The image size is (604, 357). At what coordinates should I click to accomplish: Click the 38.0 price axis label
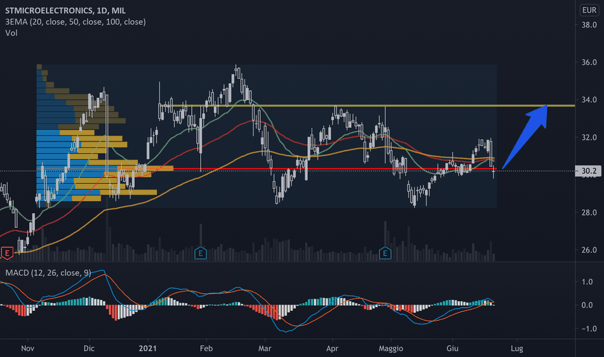click(x=589, y=25)
